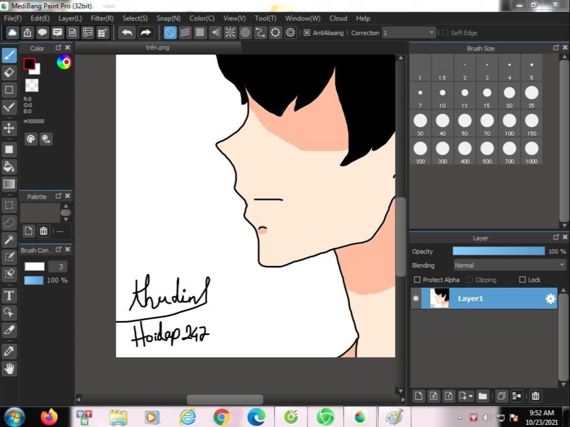Click the horizontal canvas scrollbar
The height and width of the screenshot is (427, 570).
click(225, 399)
